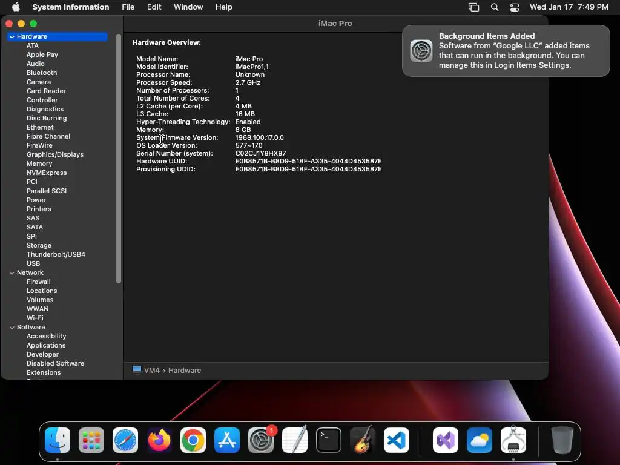Open TextEdit from the Dock
620x465 pixels.
295,440
